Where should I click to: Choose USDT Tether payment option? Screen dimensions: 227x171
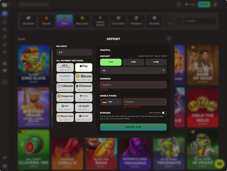(65, 107)
